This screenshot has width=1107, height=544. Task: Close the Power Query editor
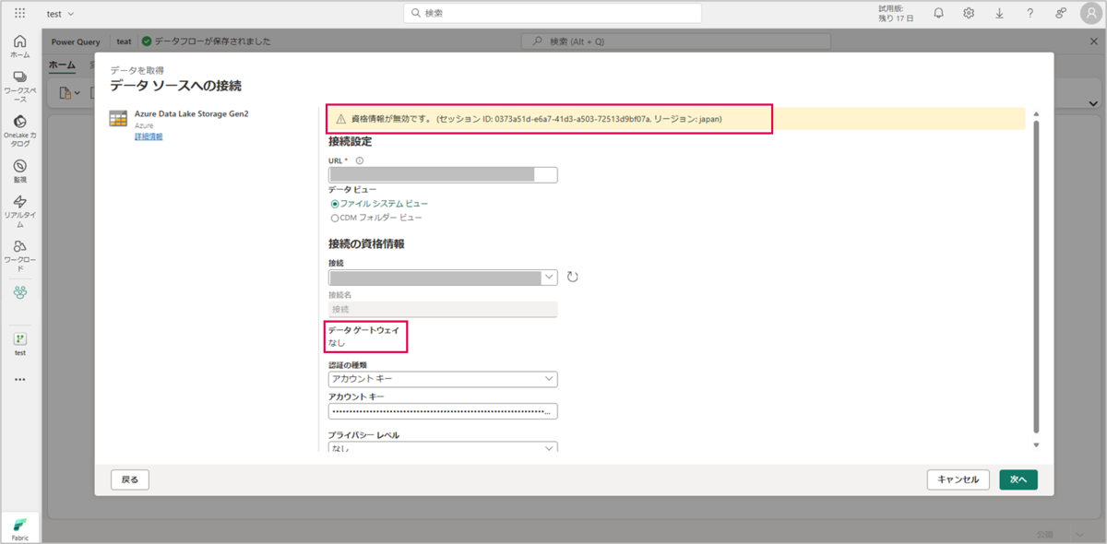1094,41
